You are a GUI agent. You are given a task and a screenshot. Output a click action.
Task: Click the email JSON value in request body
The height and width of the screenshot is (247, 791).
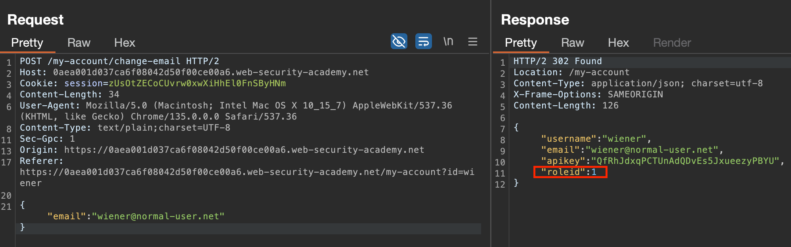click(158, 217)
